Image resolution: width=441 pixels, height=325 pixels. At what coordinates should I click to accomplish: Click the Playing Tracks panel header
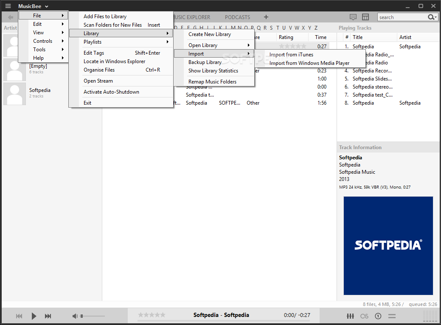coord(355,28)
